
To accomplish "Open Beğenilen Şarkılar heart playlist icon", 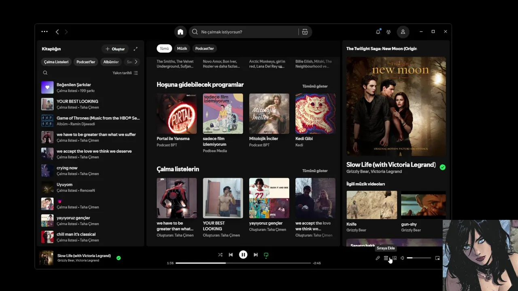I will (47, 87).
